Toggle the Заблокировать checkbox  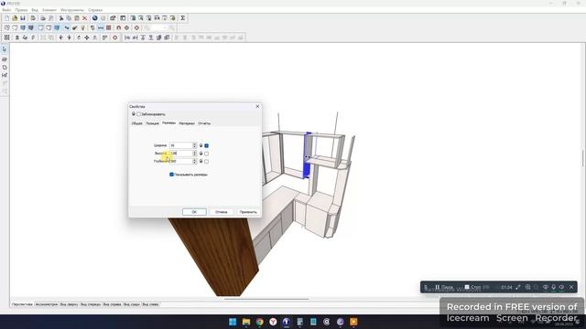coord(139,114)
